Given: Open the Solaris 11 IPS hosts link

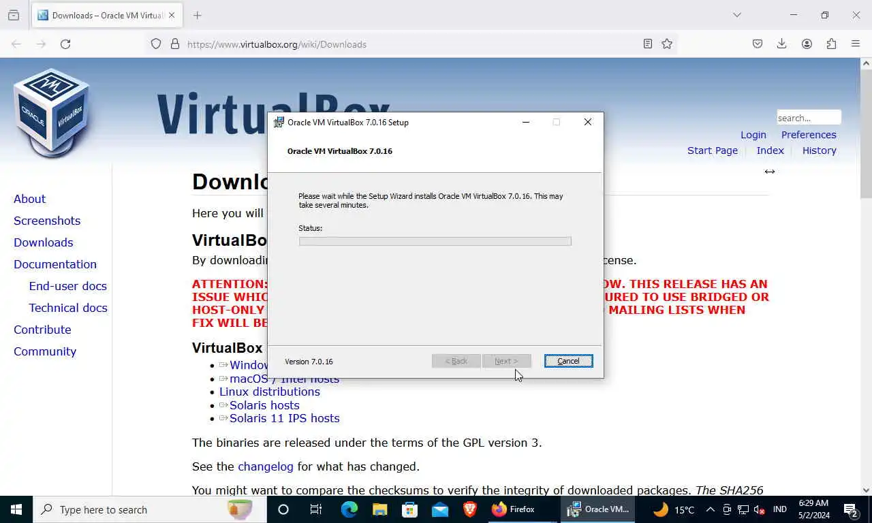Looking at the screenshot, I should tap(285, 418).
